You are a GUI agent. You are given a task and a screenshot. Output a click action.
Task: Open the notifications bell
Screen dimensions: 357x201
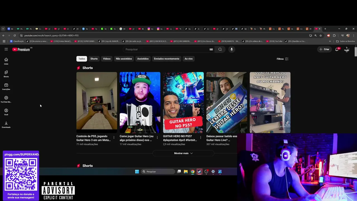pos(337,49)
